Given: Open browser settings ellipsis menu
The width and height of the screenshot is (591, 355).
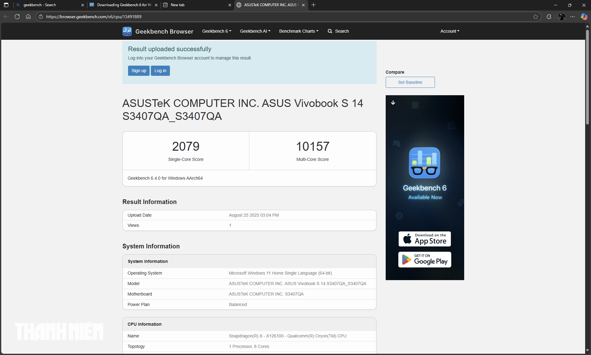Looking at the screenshot, I should click(573, 17).
